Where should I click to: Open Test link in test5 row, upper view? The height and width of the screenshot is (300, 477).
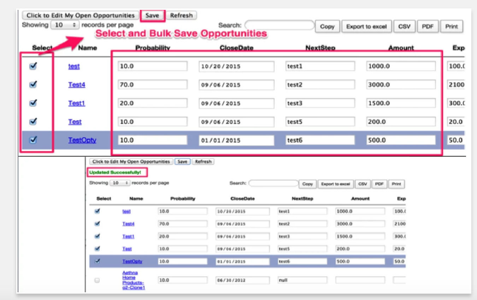(75, 122)
